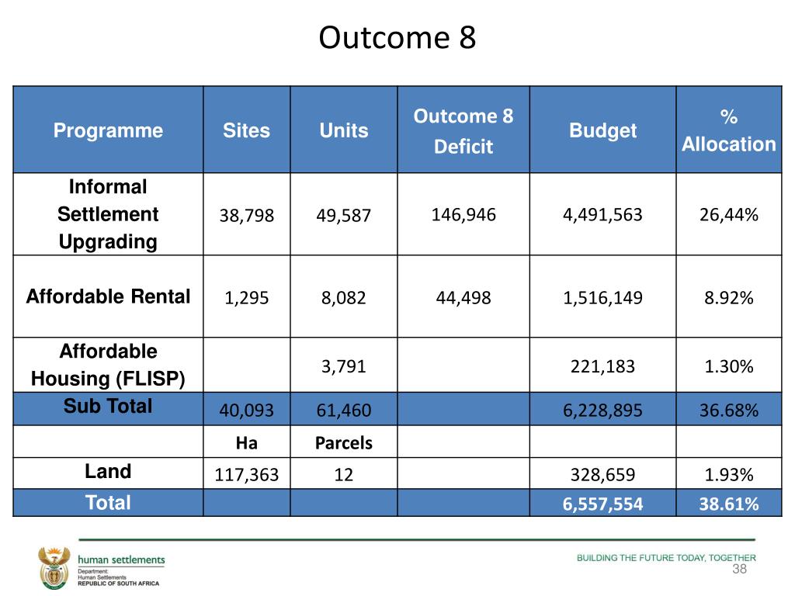Screen dimensions: 795x596
Task: Click the South African coat of arms logo
Action: pyautogui.click(x=54, y=567)
